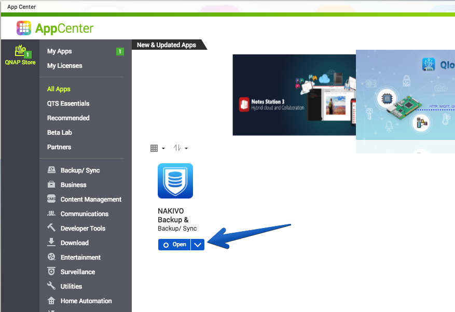Click the NAKIVO Backup app icon
455x312 pixels.
[x=175, y=181]
